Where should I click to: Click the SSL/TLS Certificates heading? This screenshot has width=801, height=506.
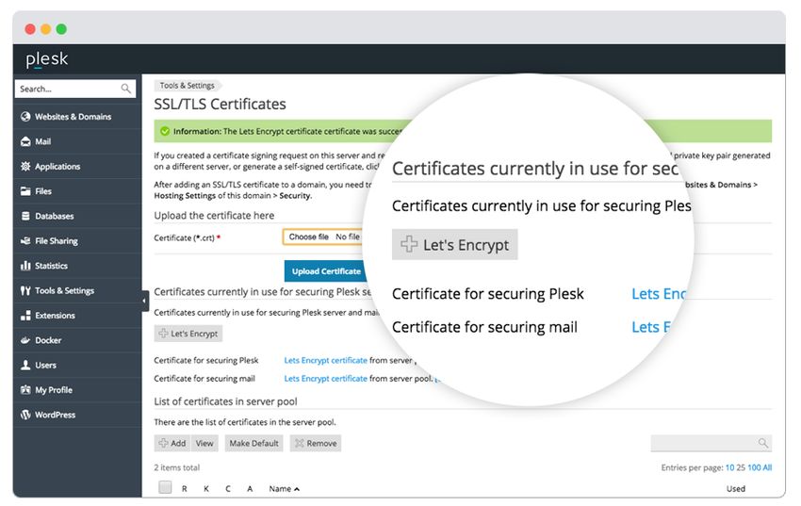pyautogui.click(x=221, y=105)
